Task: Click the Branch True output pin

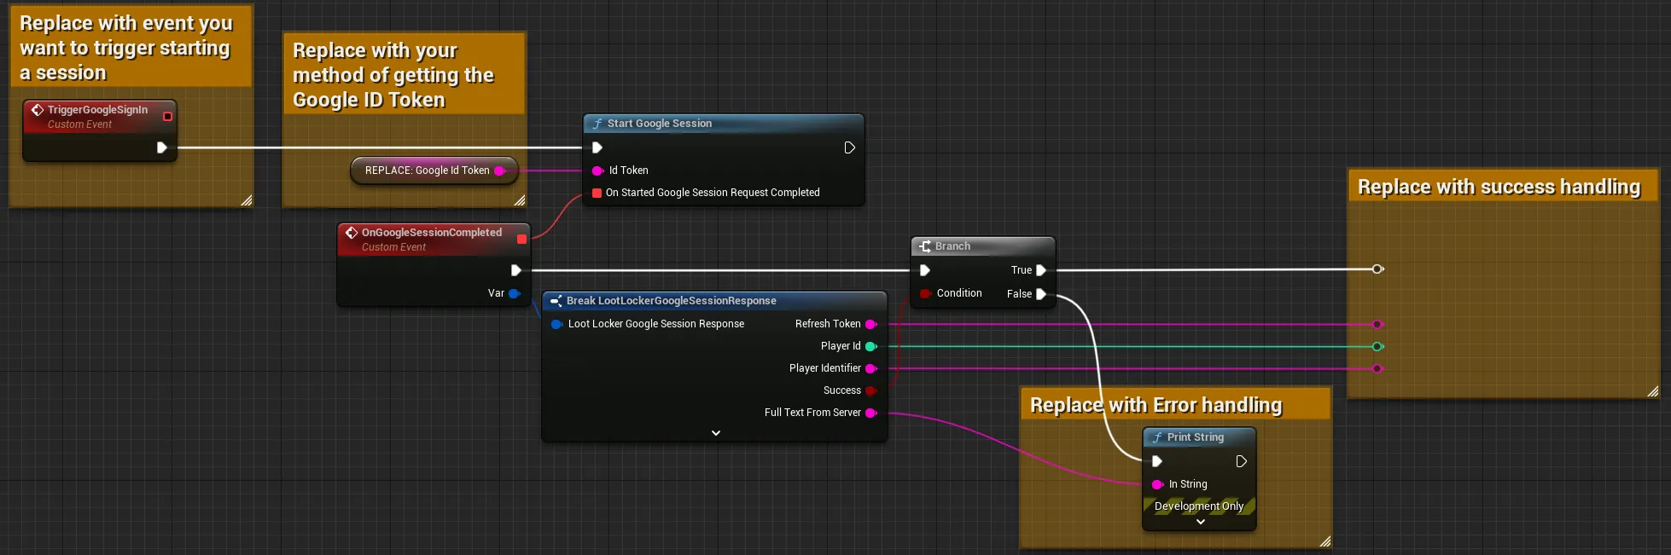Action: point(1041,270)
